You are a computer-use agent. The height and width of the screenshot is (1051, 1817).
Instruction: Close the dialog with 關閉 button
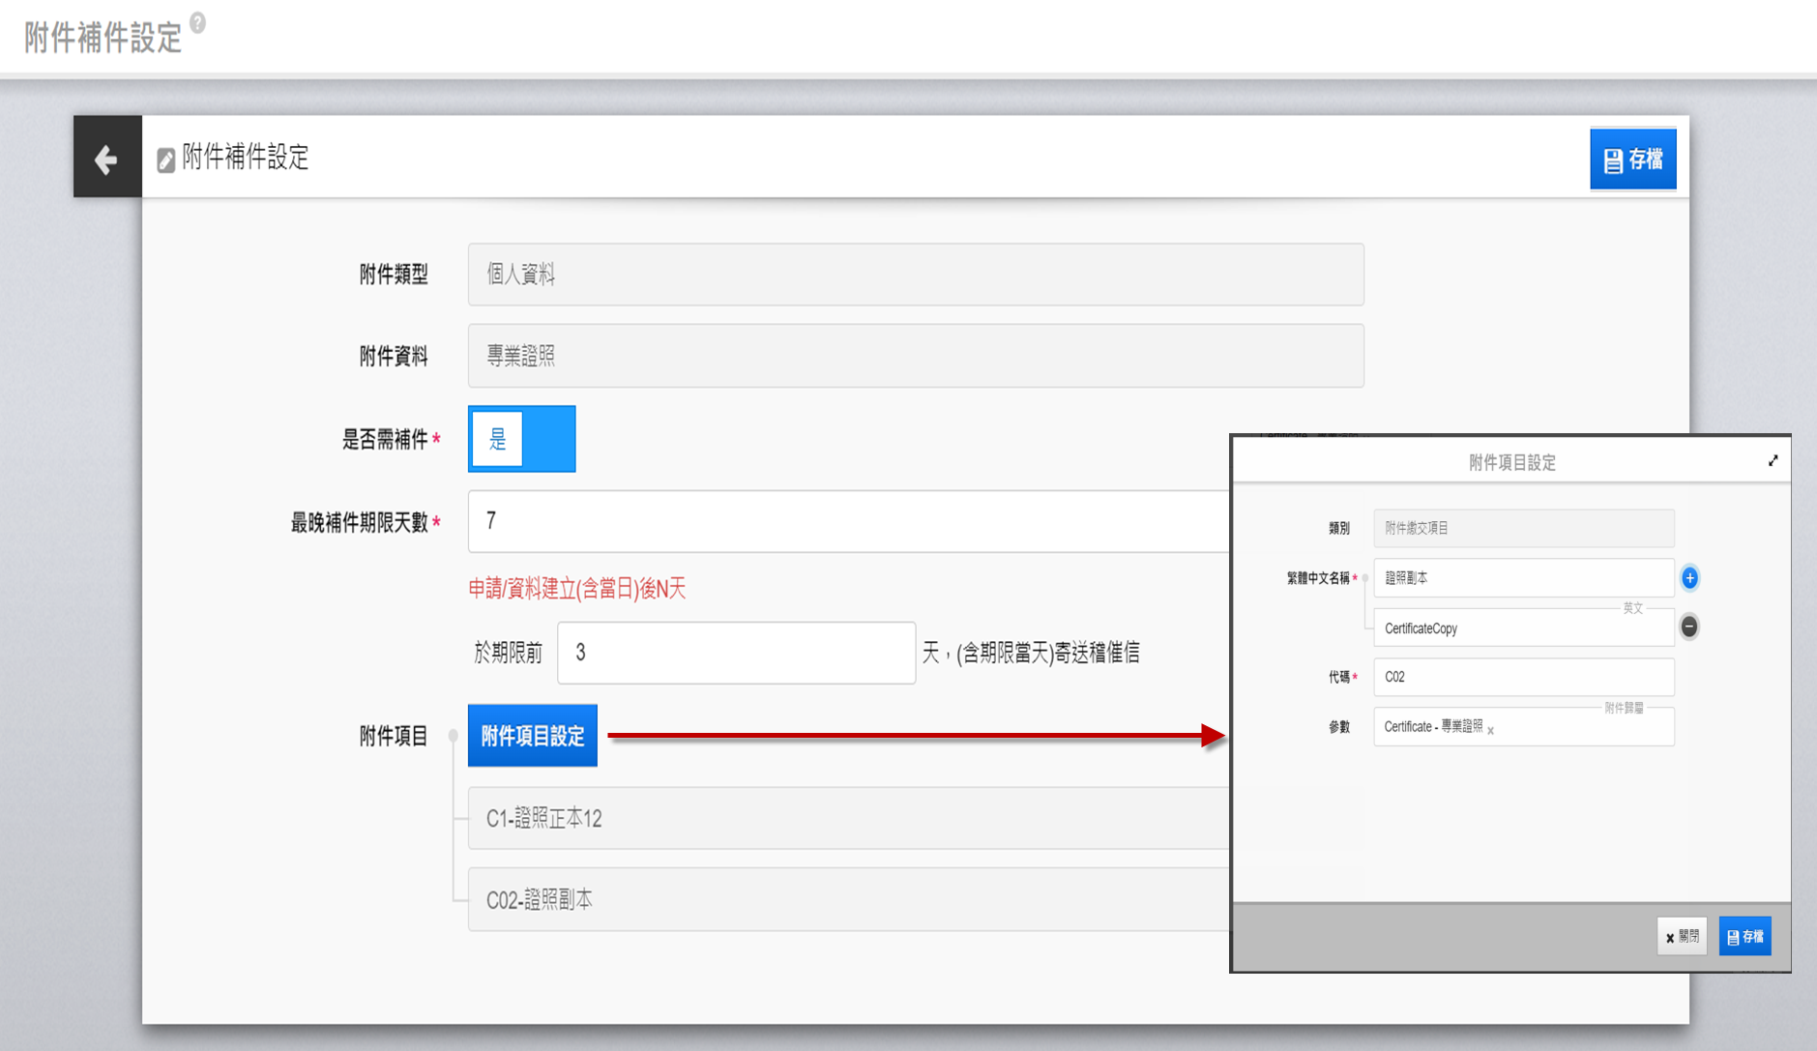pyautogui.click(x=1682, y=936)
